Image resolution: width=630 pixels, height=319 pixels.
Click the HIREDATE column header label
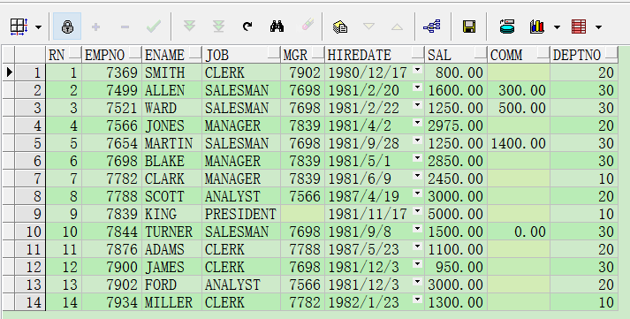[x=360, y=55]
